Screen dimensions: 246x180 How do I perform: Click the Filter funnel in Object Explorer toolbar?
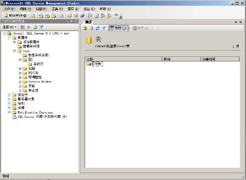point(41,27)
